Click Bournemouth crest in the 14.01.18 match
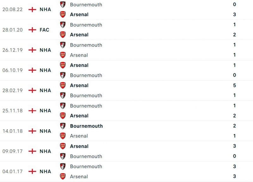This screenshot has height=182, width=253. point(63,126)
